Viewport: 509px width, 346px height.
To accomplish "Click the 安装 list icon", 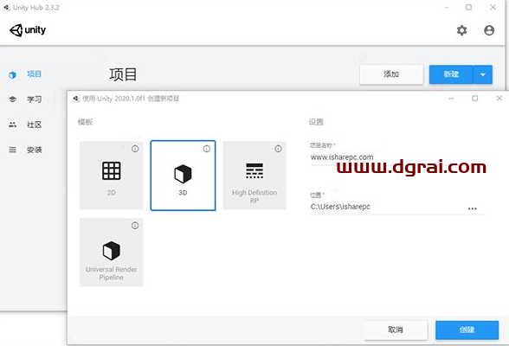I will [x=12, y=150].
